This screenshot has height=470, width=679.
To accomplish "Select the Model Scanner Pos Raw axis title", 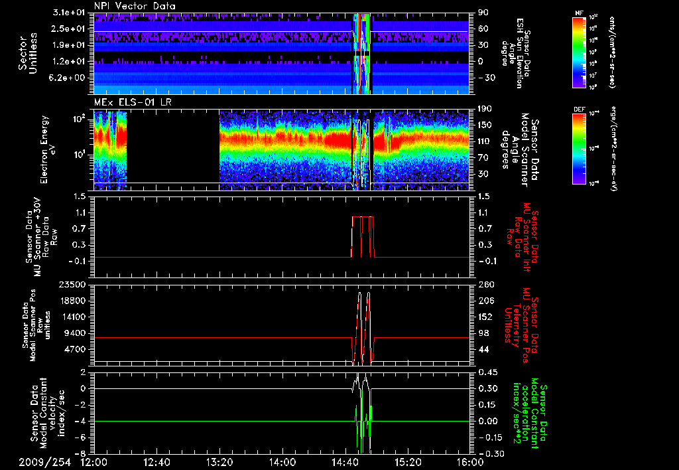I will pyautogui.click(x=36, y=325).
